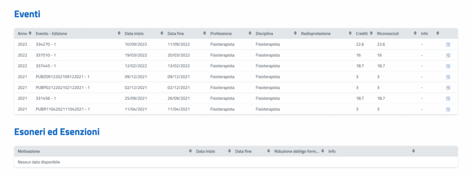Sort Eventi table by Info arrows

(437, 33)
